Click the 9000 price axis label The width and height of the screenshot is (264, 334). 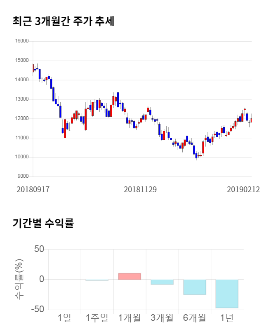(x=23, y=176)
